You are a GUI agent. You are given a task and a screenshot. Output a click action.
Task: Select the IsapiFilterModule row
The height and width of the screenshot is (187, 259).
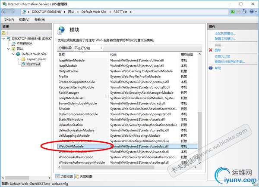tap(127, 60)
